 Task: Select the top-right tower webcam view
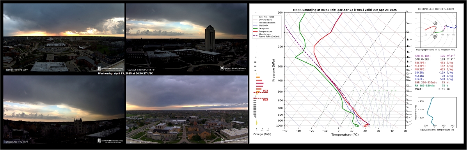point(187,37)
